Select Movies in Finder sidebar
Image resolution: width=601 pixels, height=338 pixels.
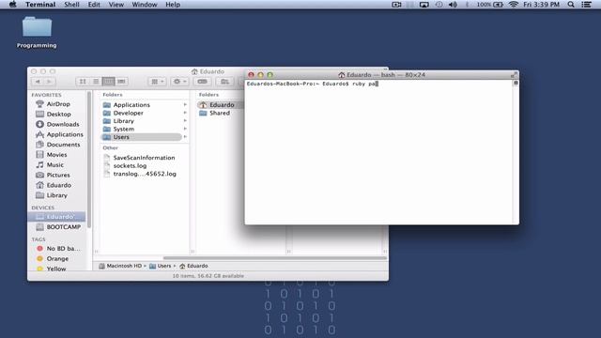[x=57, y=155]
